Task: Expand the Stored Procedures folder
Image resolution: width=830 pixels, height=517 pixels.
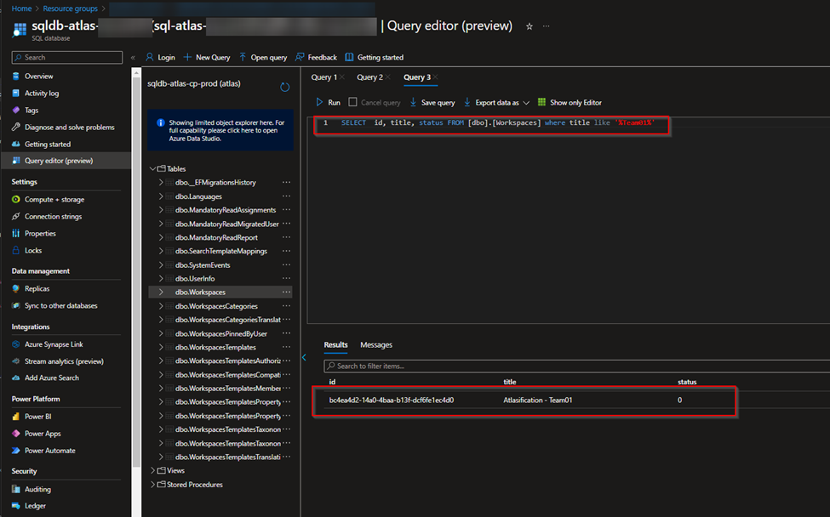Action: pyautogui.click(x=153, y=485)
